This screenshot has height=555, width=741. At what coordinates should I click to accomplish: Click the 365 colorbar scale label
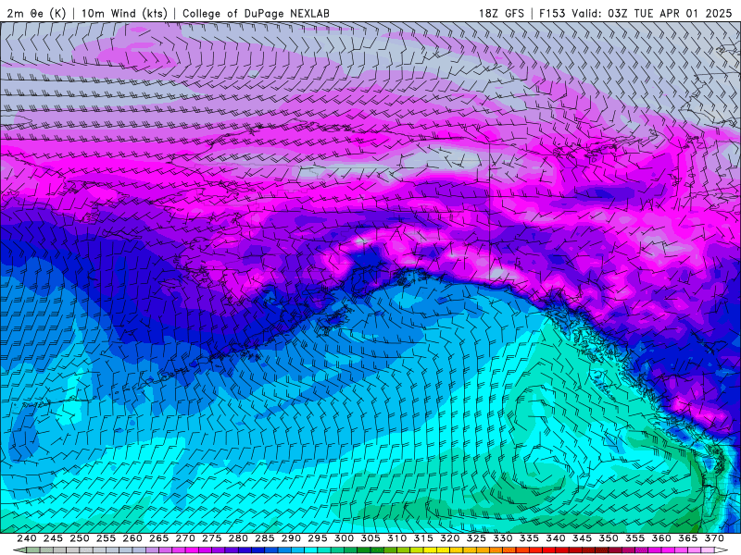[688, 538]
